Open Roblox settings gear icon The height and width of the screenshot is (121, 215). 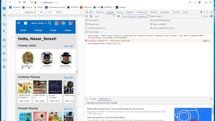[x=70, y=23]
